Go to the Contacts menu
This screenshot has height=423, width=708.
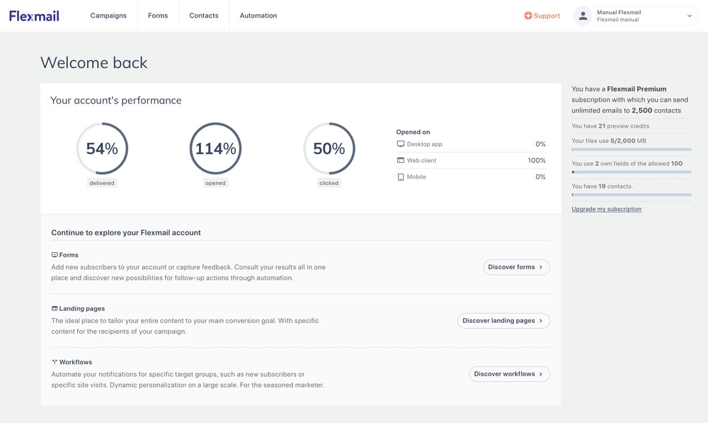[x=204, y=16]
